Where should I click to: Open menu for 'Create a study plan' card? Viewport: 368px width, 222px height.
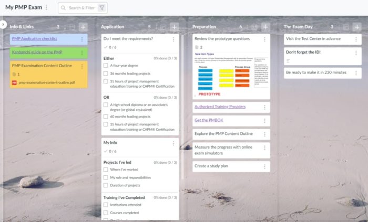(264, 166)
